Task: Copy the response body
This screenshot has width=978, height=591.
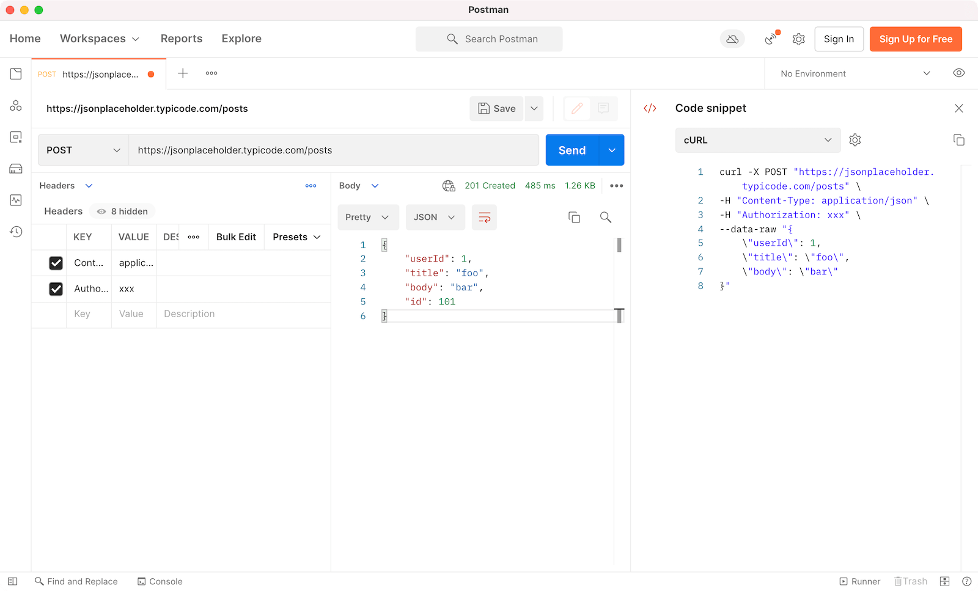Action: (x=574, y=218)
